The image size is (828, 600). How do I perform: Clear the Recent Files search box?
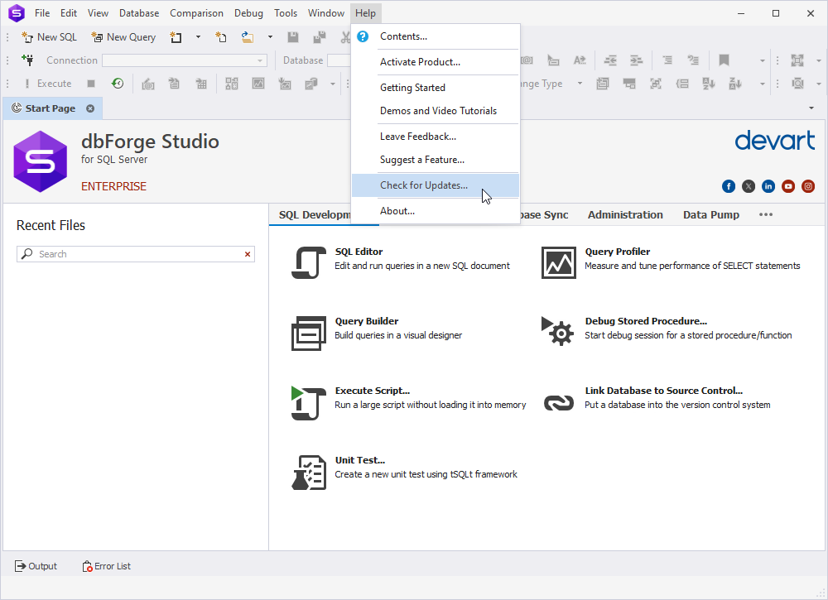coord(247,254)
